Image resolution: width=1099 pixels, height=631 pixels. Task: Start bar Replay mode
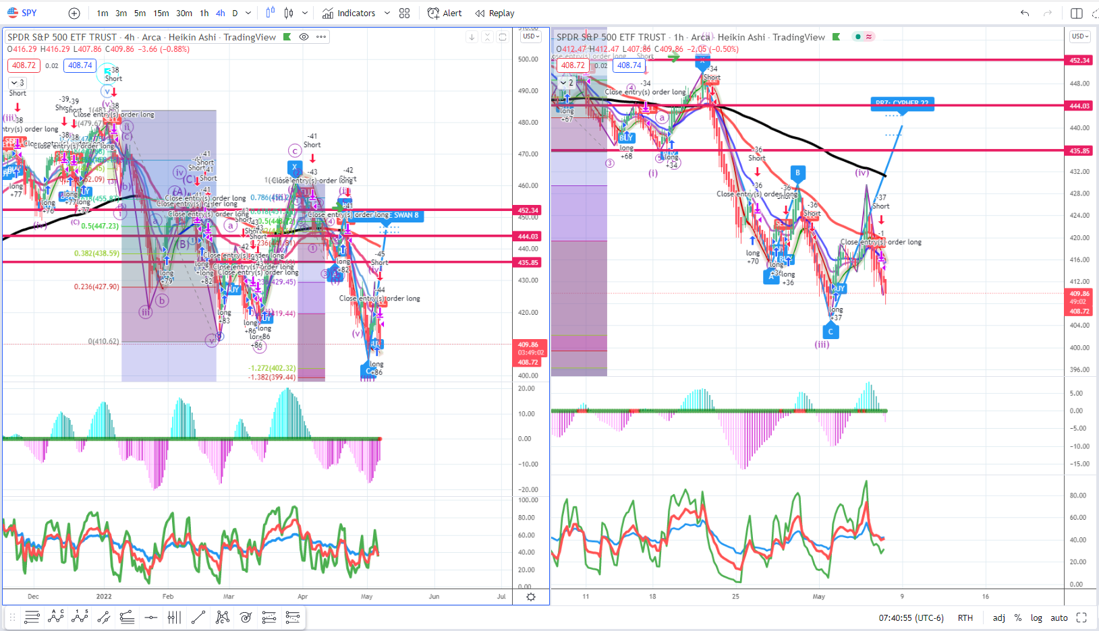pyautogui.click(x=495, y=13)
